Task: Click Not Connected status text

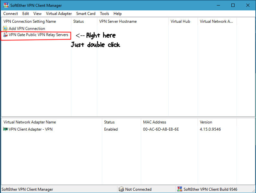Action: [x=138, y=189]
